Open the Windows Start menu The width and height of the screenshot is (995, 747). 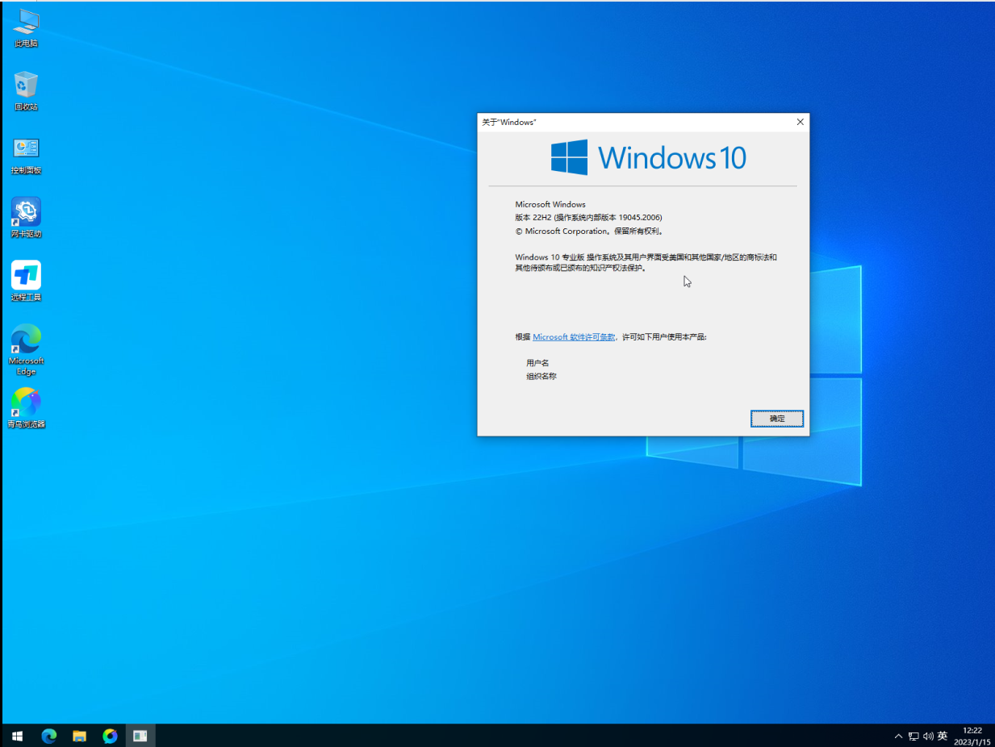(x=18, y=736)
